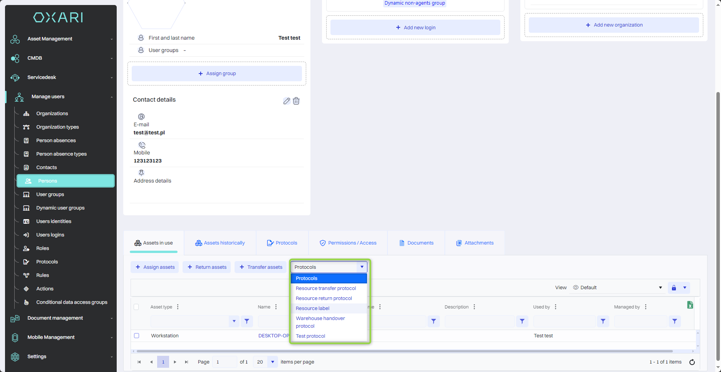
Task: Click the filter icon under Used by
Action: (x=603, y=321)
